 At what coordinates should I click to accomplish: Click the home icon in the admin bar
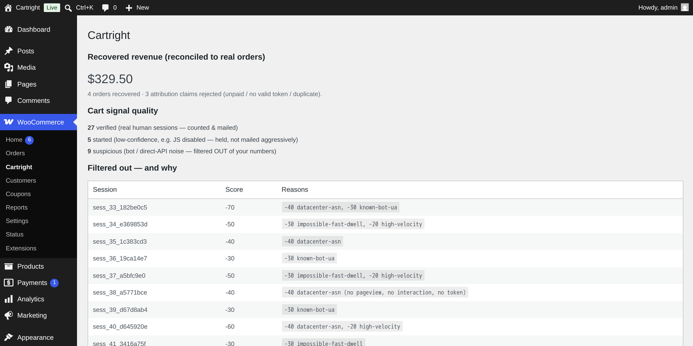click(8, 8)
